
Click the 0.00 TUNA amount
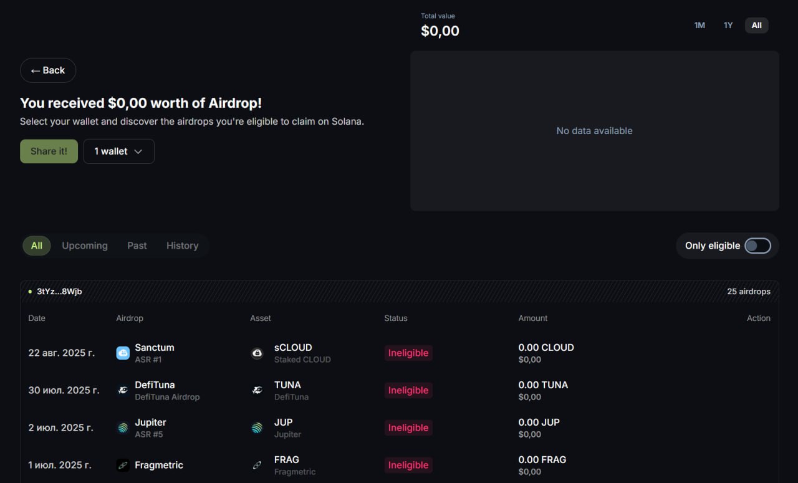pyautogui.click(x=543, y=385)
